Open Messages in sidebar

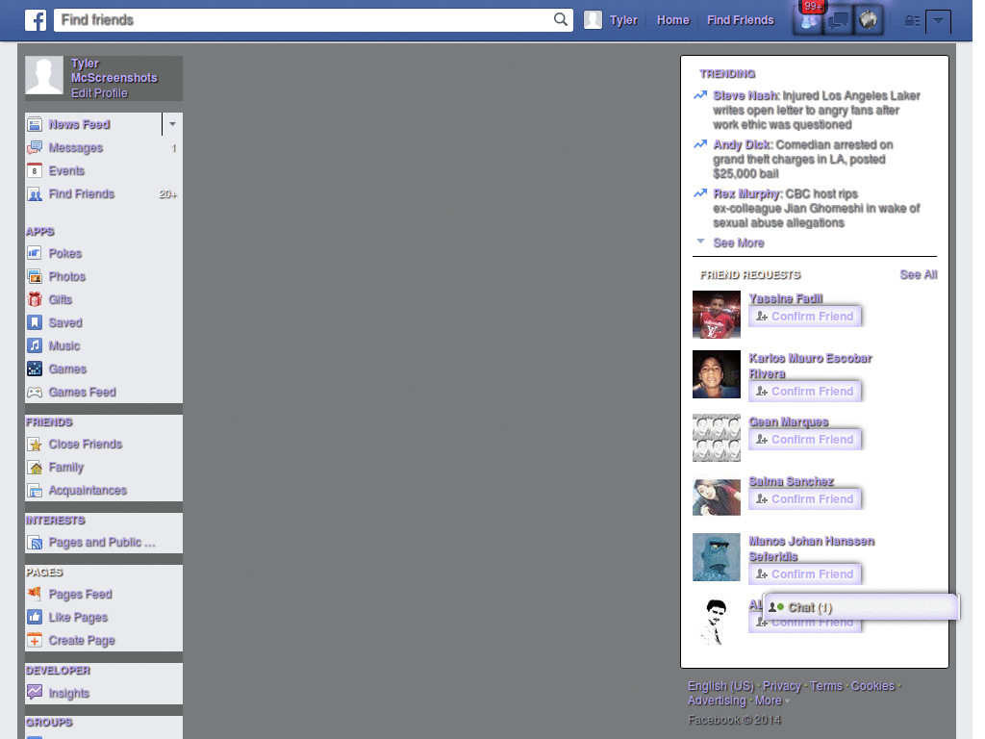[75, 147]
